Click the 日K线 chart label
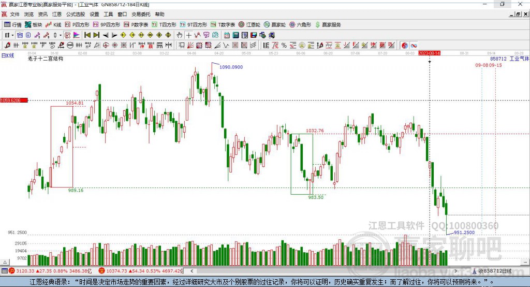Viewport: 530px width, 287px height. coord(7,56)
